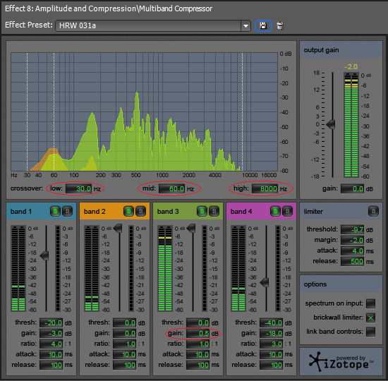Click band 3 threshold slider handle
Screen dimensions: 388x381
[x=191, y=229]
